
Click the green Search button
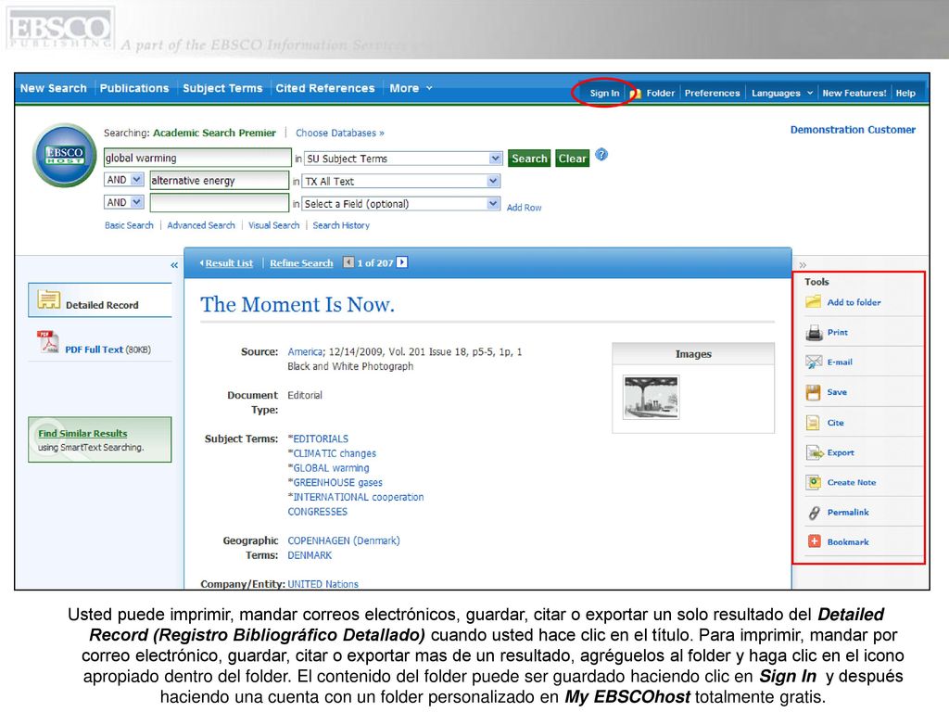tap(529, 159)
